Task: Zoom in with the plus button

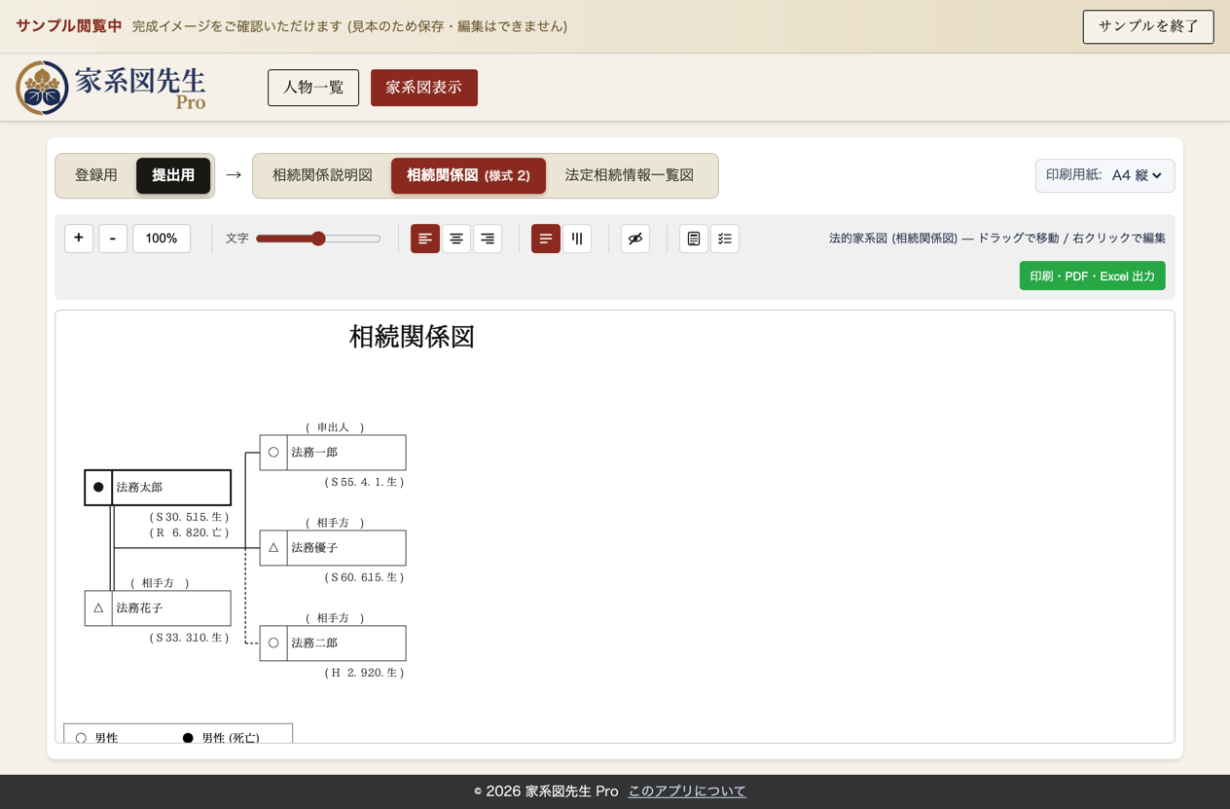Action: 79,239
